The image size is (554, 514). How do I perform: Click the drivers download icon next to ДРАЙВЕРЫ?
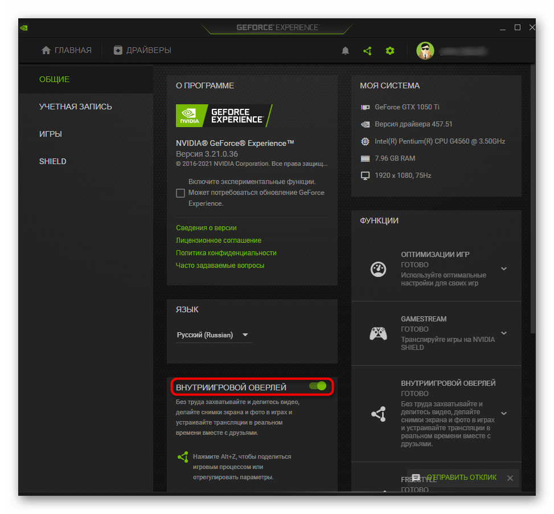coord(118,50)
